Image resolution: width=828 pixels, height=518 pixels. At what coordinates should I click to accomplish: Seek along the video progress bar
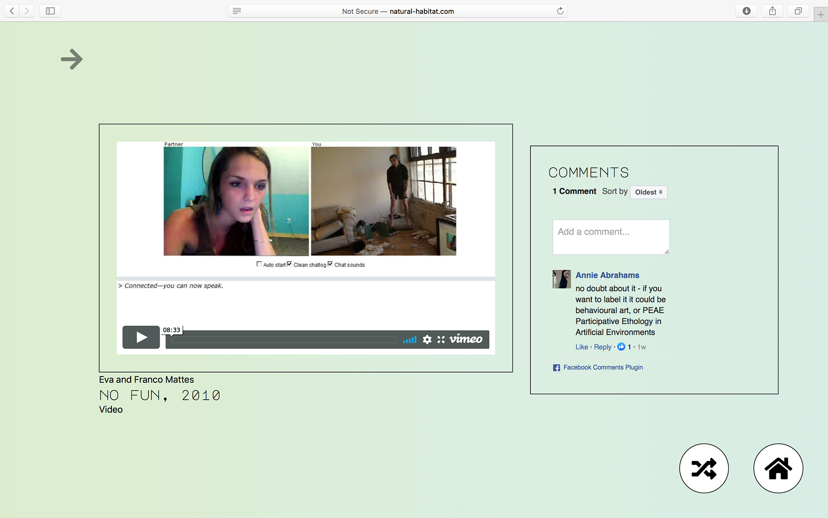[x=283, y=340]
